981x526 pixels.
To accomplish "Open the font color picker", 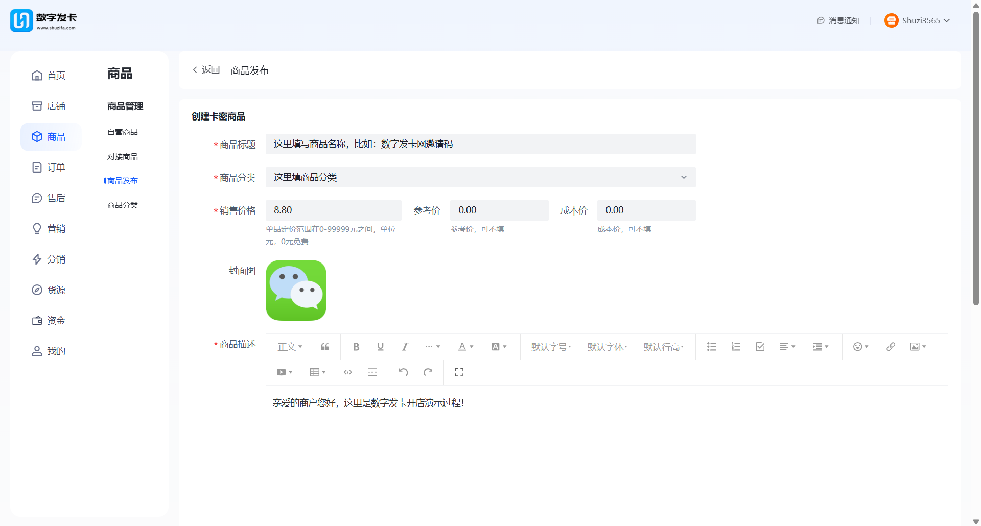I will pyautogui.click(x=465, y=347).
